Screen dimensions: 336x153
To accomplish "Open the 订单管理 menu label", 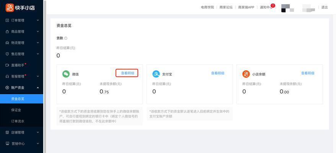I will [18, 20].
